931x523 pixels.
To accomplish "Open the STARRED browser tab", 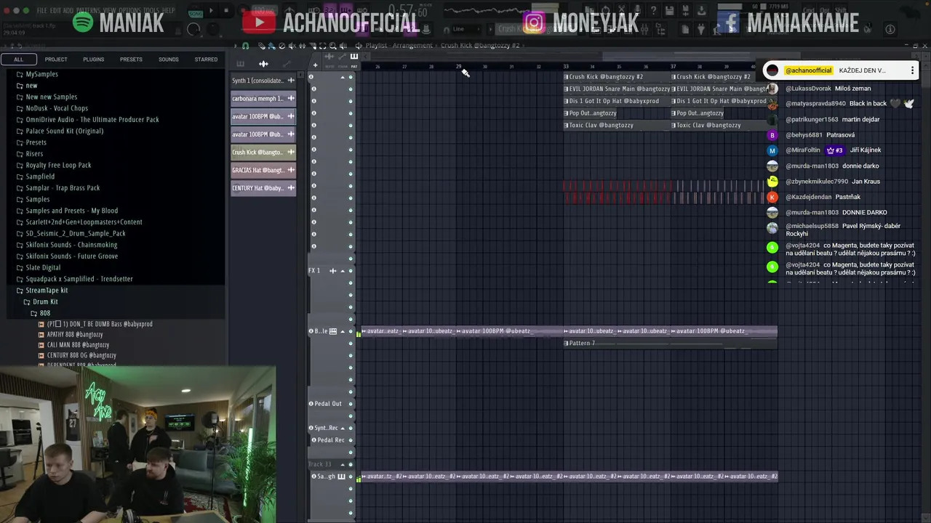I will (x=206, y=60).
